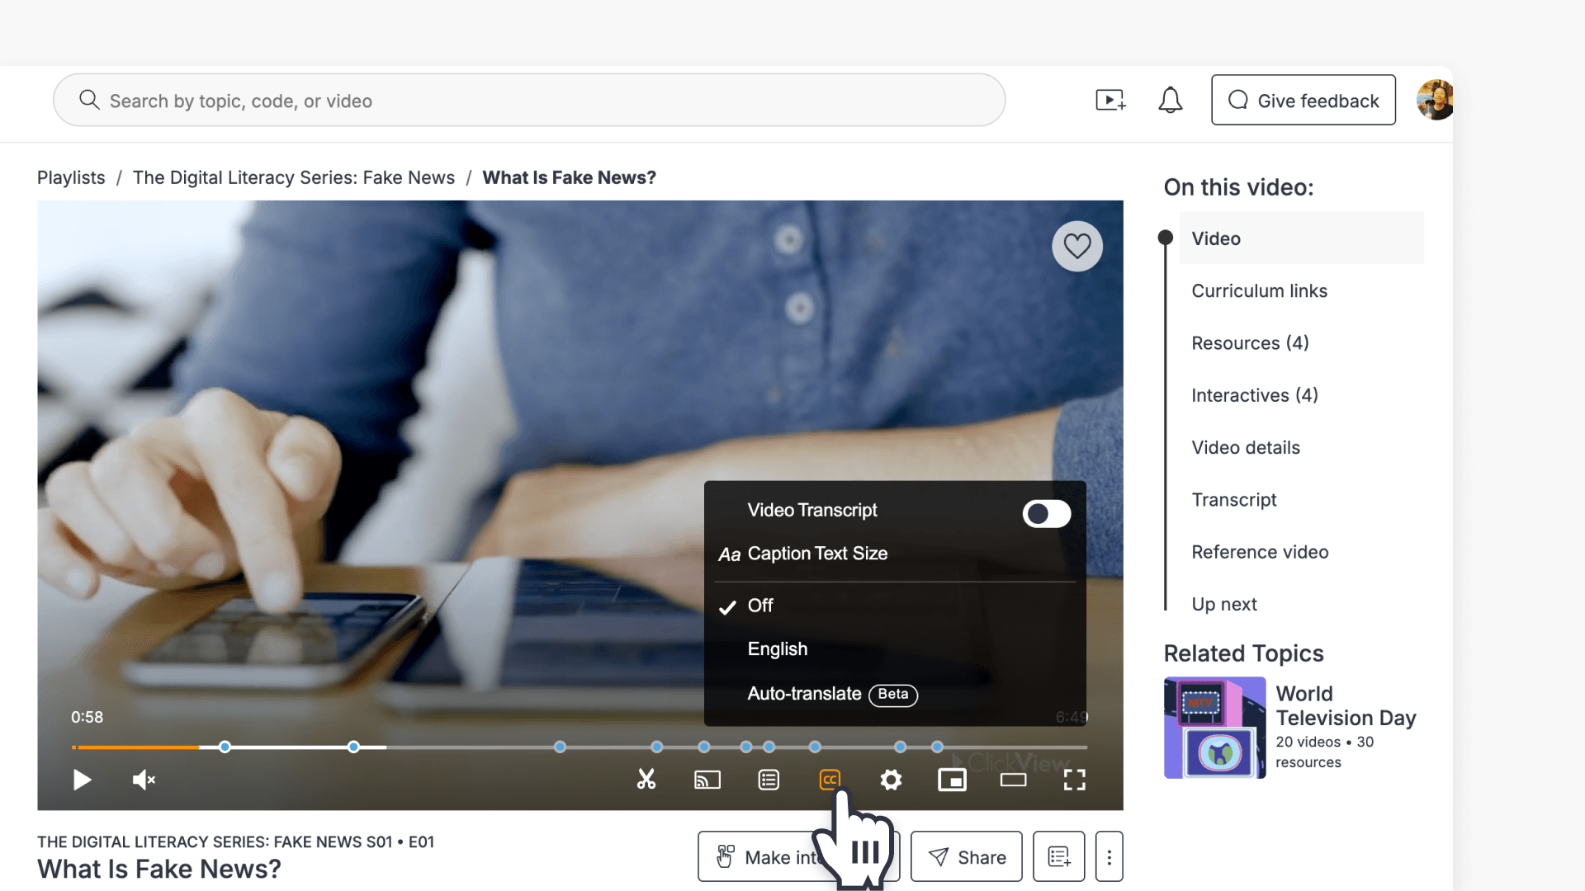Play the video
The width and height of the screenshot is (1585, 891).
[82, 780]
